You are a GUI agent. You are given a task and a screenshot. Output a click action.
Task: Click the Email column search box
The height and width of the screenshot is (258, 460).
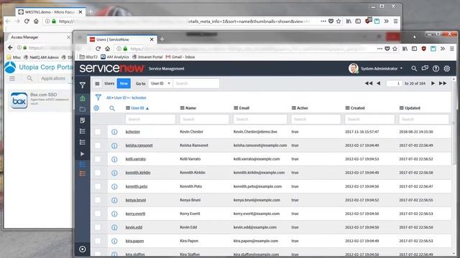tap(260, 119)
